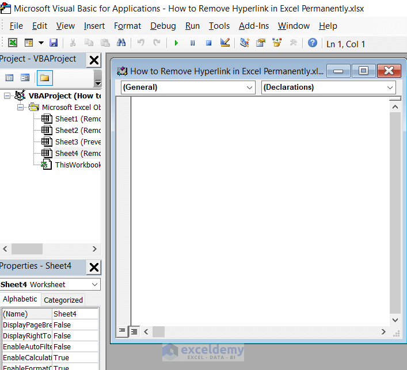407x370 pixels.
Task: Open Properties Window icon in toolbar
Action: (261, 43)
